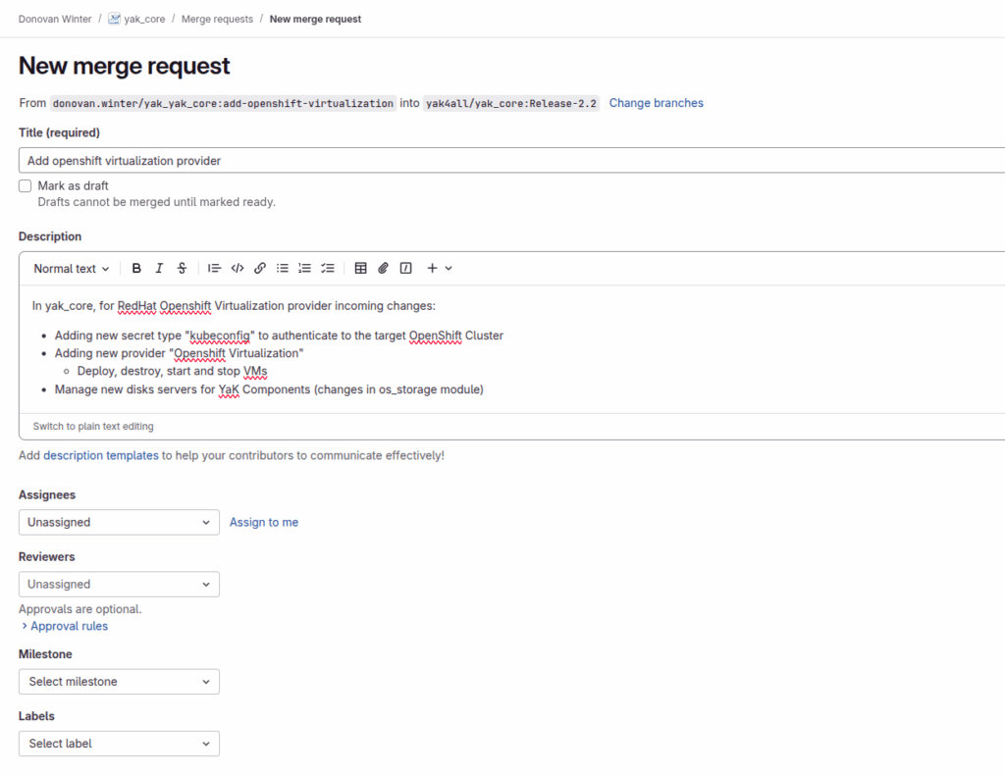The image size is (1005, 775).
Task: Open the Reviewers Unassigned dropdown
Action: (x=119, y=584)
